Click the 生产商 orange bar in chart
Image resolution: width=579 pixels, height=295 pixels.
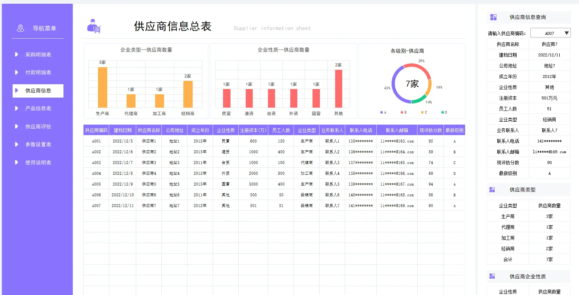coord(102,87)
